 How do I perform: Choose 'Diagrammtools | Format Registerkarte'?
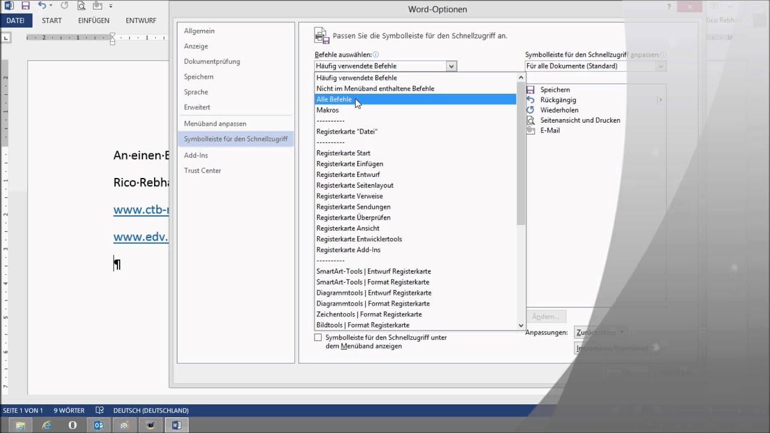415,304
